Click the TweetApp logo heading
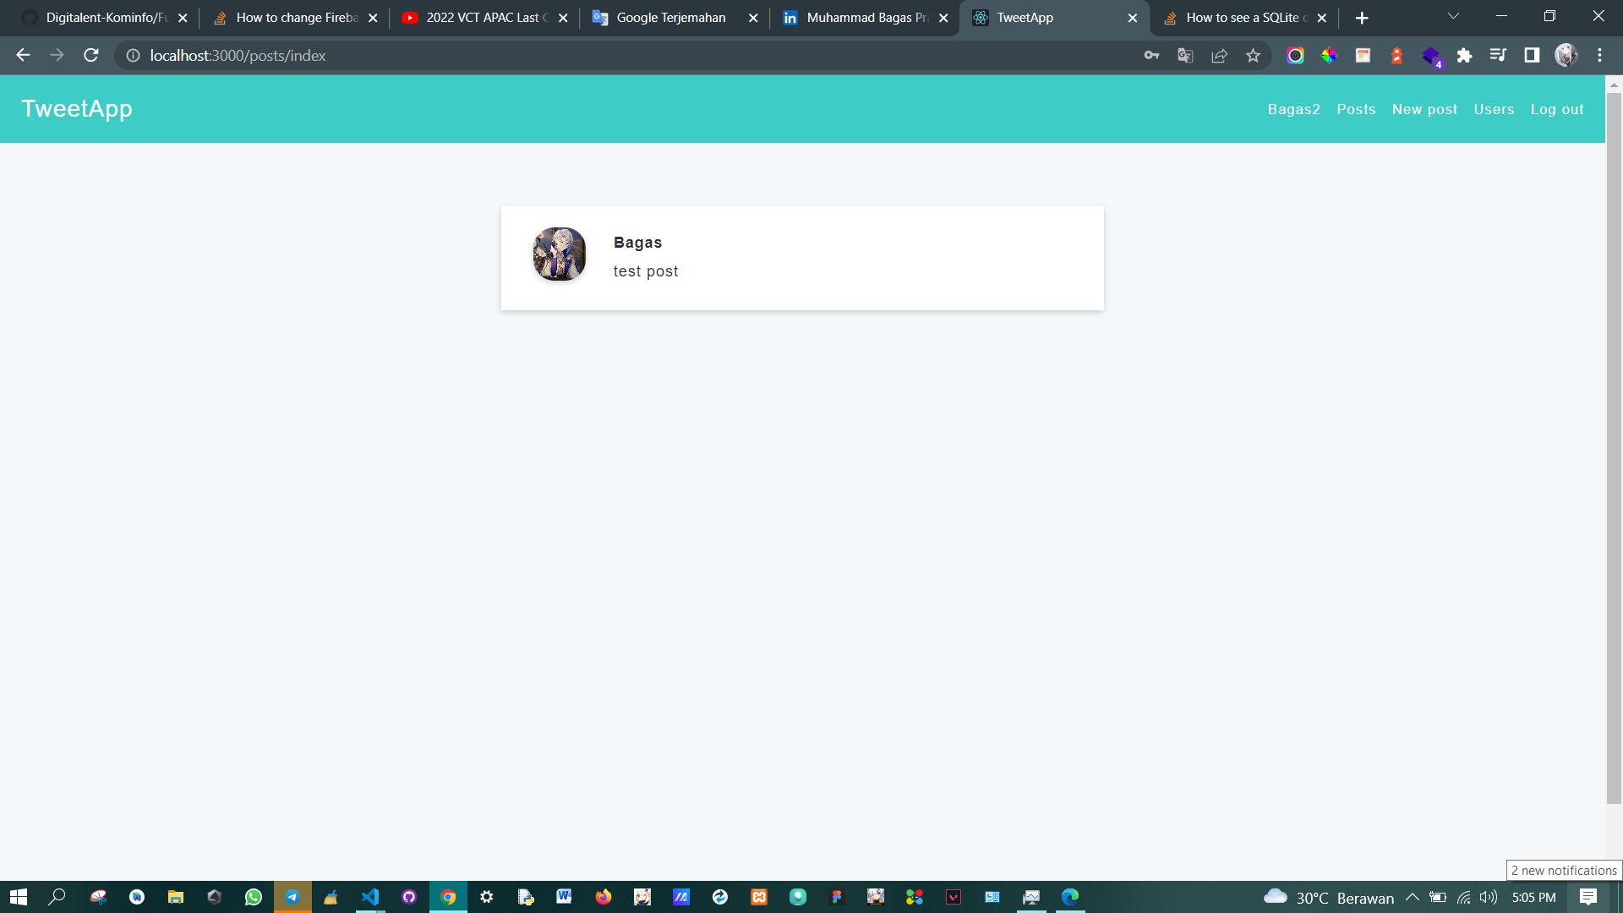Viewport: 1623px width, 913px height. (x=77, y=109)
